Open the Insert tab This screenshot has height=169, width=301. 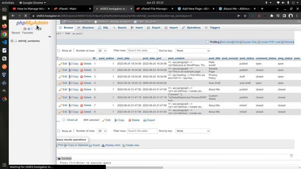(x=137, y=28)
